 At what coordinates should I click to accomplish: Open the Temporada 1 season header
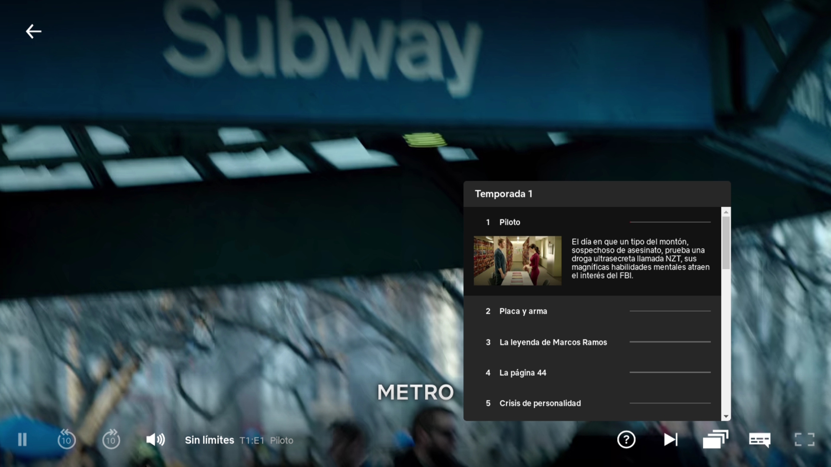[503, 194]
